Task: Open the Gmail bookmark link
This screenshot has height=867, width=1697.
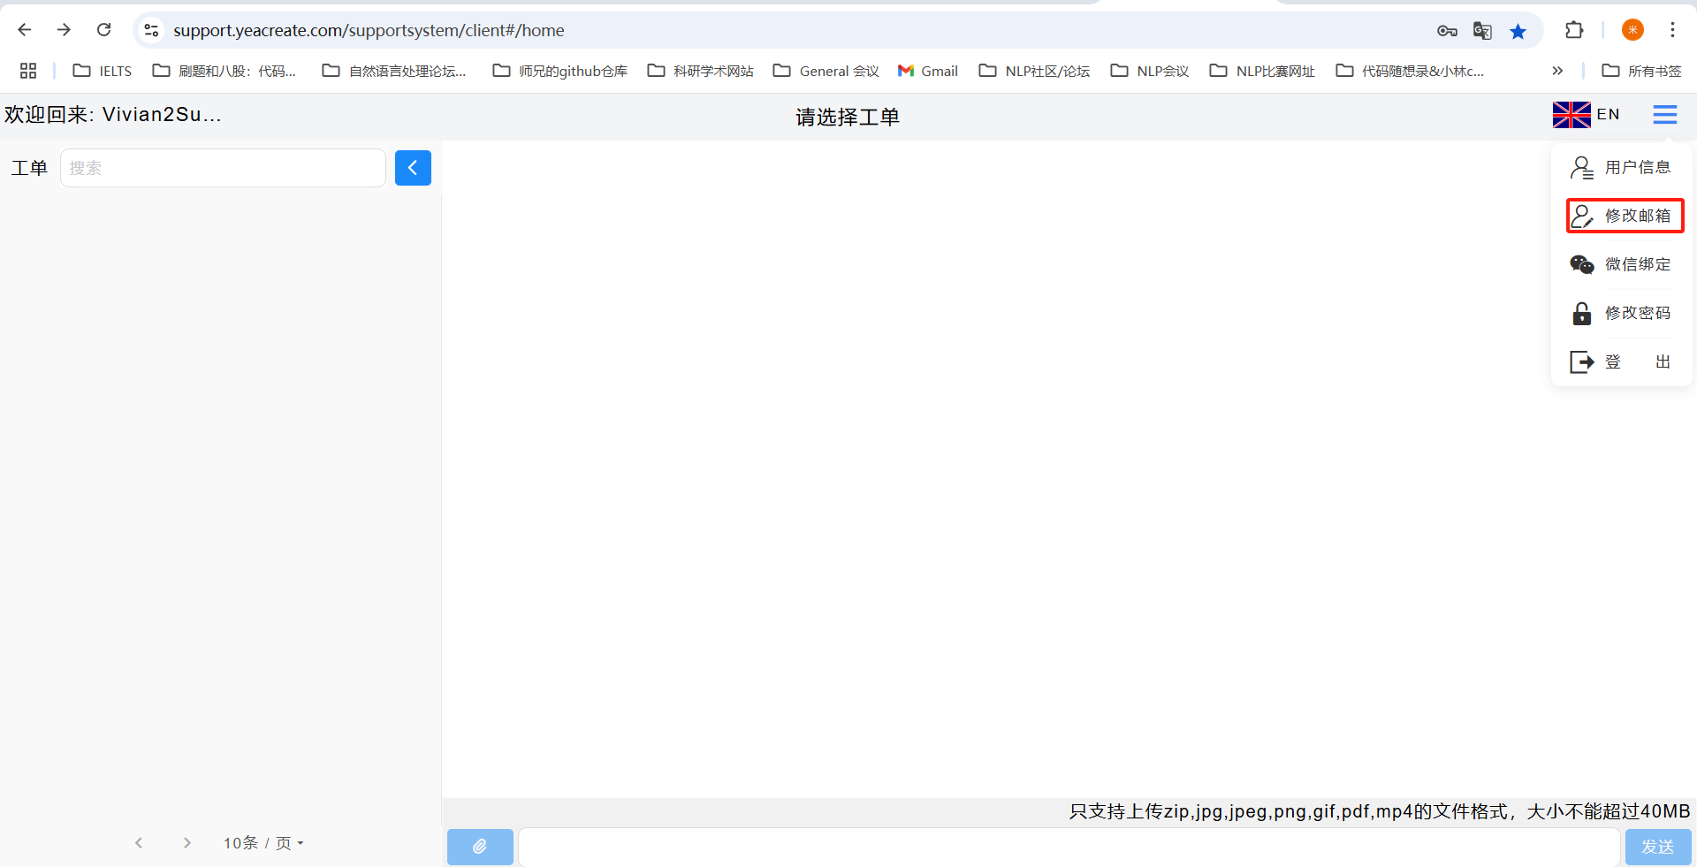Action: click(x=928, y=71)
